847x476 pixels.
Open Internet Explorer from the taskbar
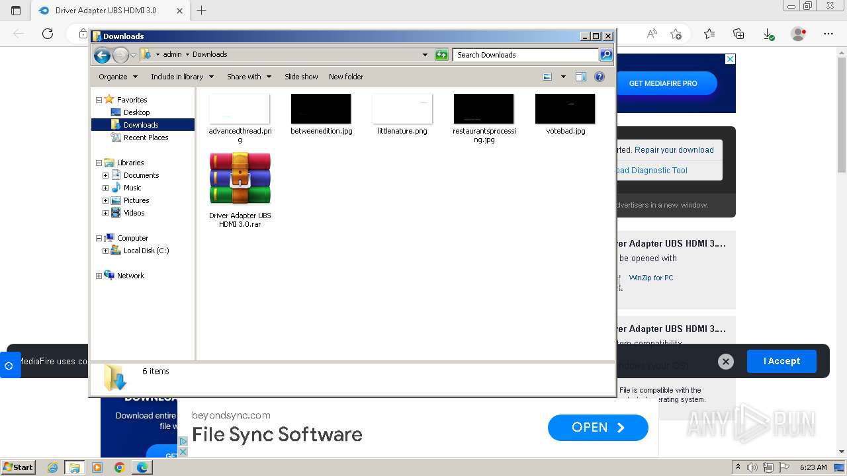pyautogui.click(x=52, y=467)
